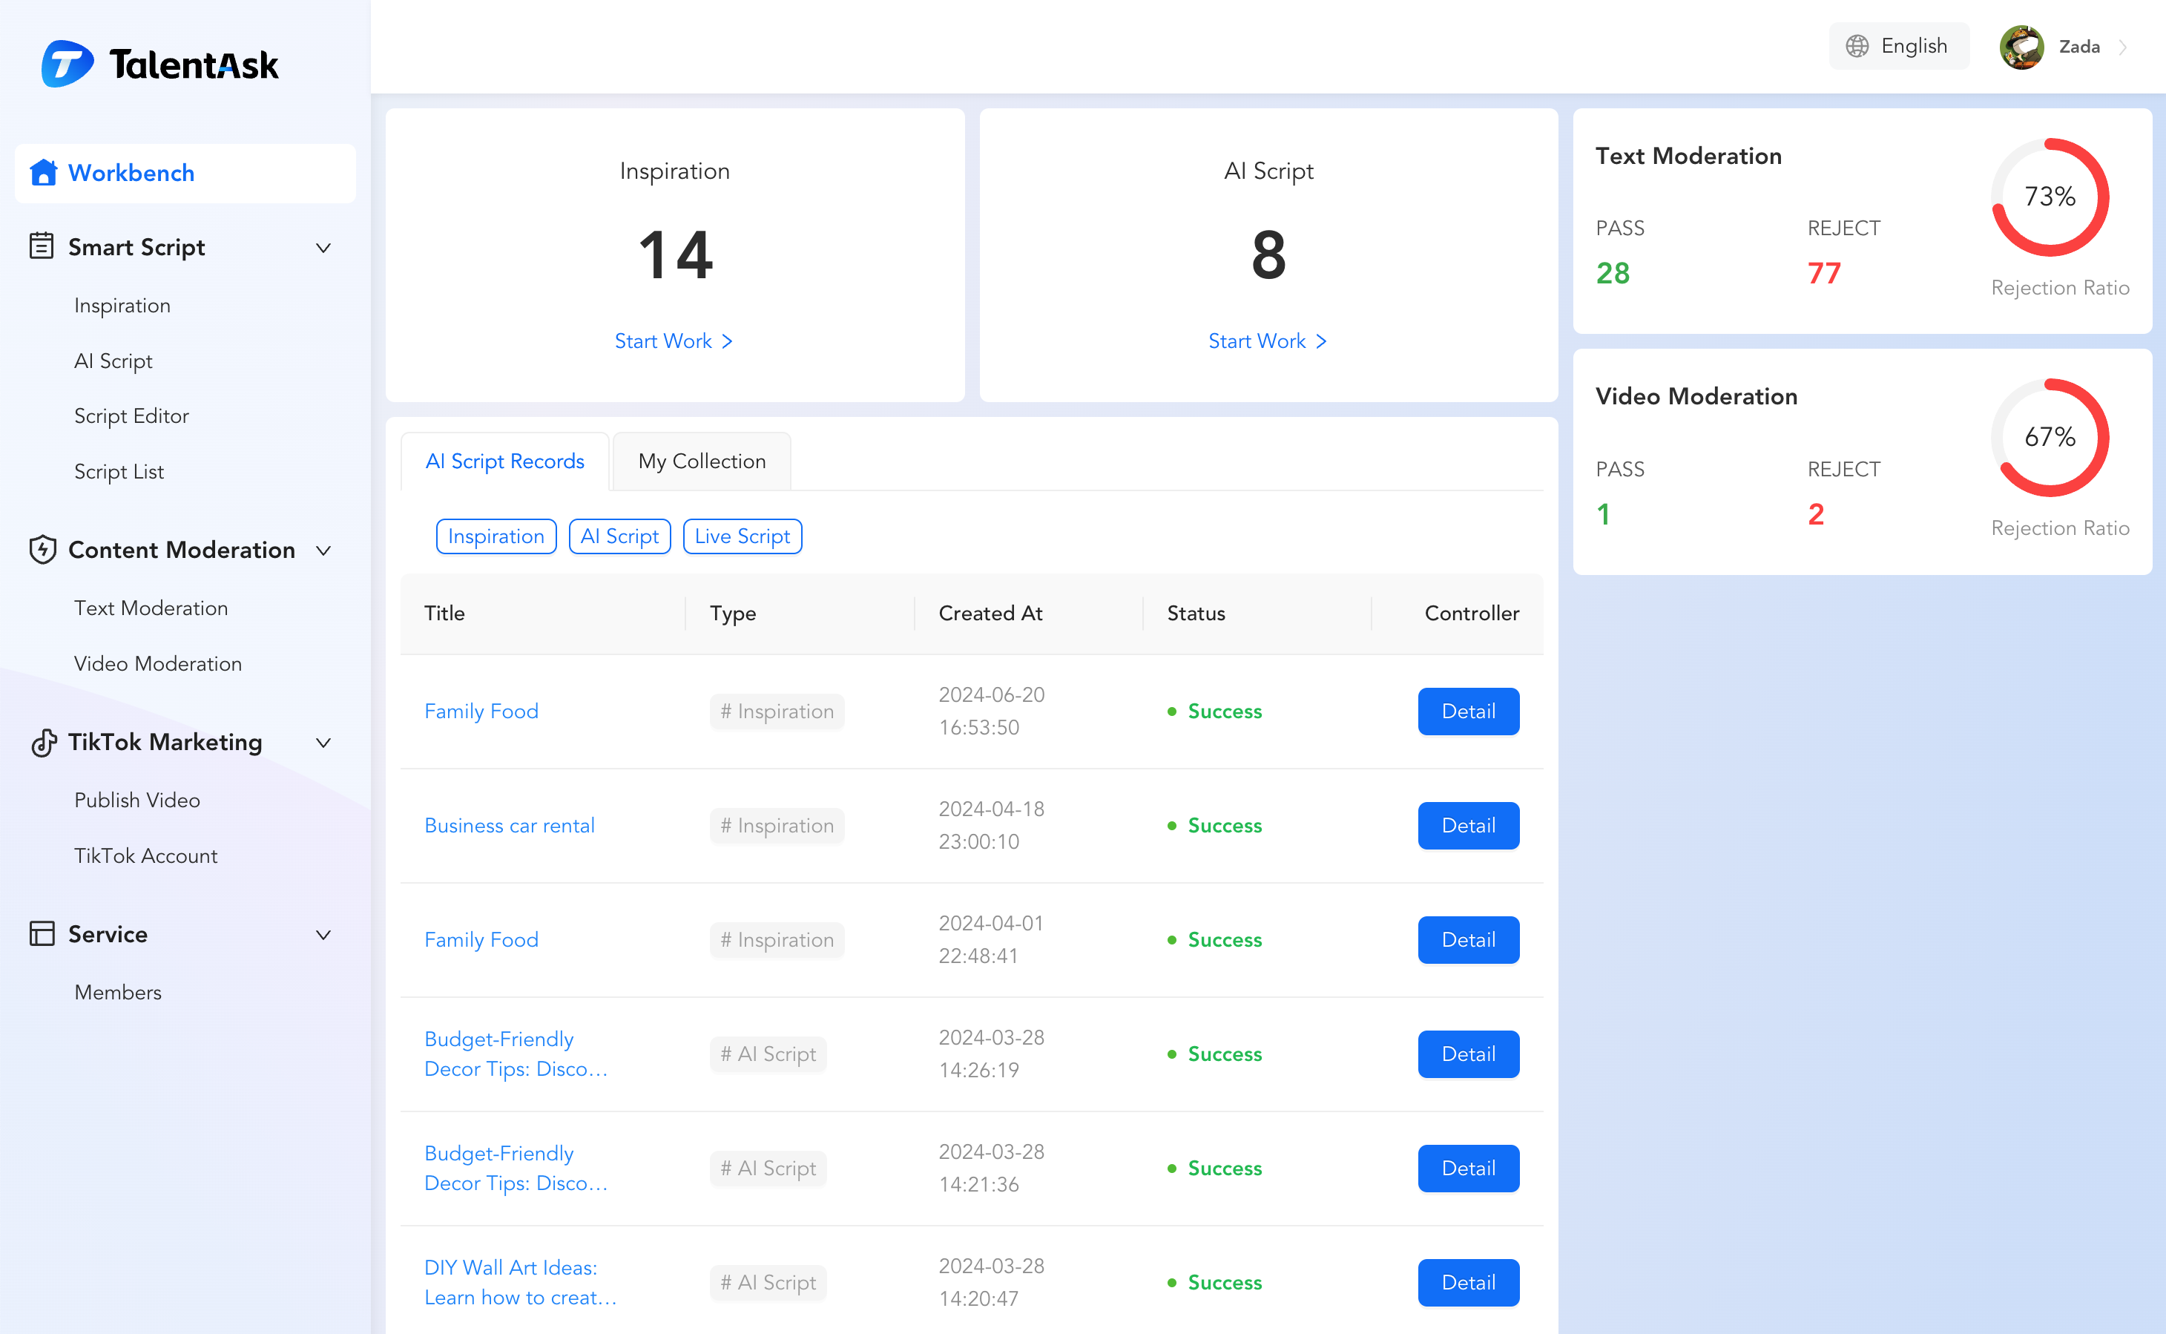The image size is (2166, 1334).
Task: Click Start Work under Inspiration
Action: pyautogui.click(x=674, y=341)
